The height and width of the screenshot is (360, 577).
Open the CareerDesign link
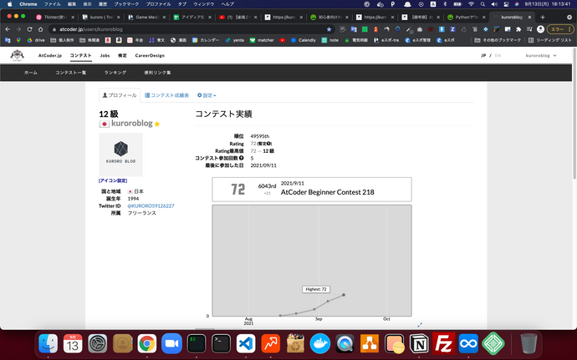point(150,55)
